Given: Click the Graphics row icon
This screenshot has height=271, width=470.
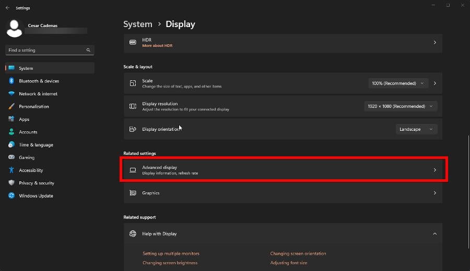Looking at the screenshot, I should point(133,193).
